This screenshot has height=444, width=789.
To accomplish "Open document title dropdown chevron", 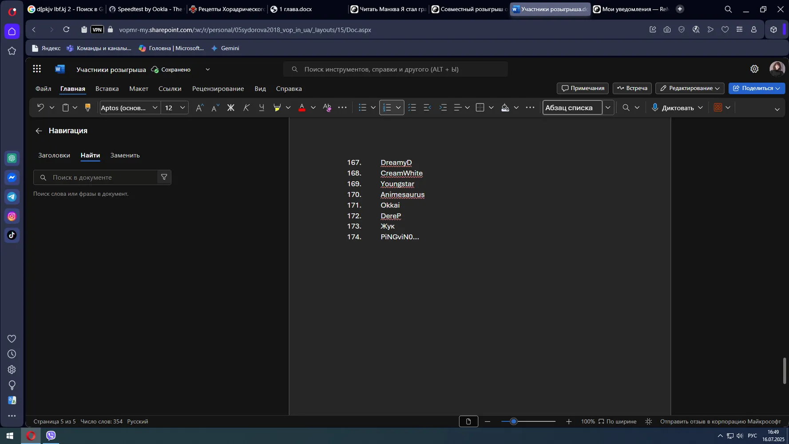I will tap(207, 69).
